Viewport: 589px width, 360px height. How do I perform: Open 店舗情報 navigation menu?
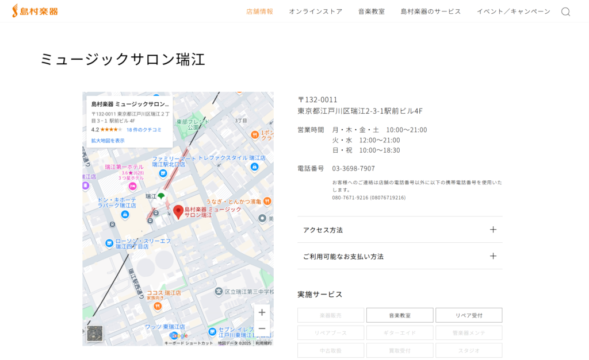(259, 11)
